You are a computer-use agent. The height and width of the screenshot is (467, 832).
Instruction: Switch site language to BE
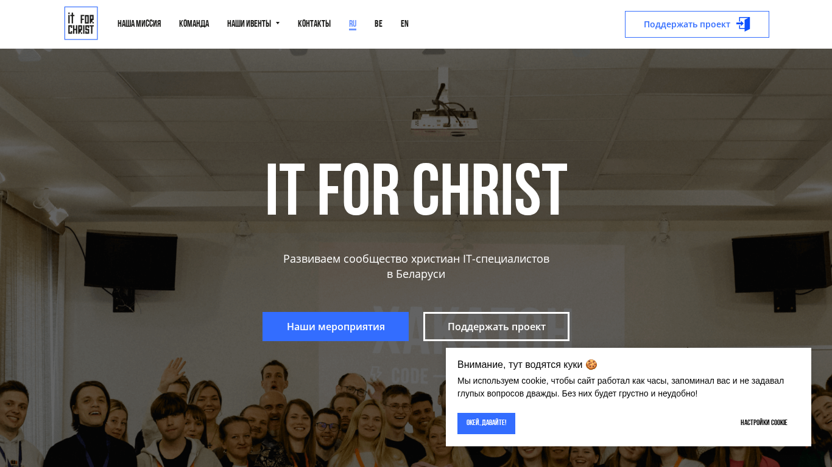click(x=378, y=24)
